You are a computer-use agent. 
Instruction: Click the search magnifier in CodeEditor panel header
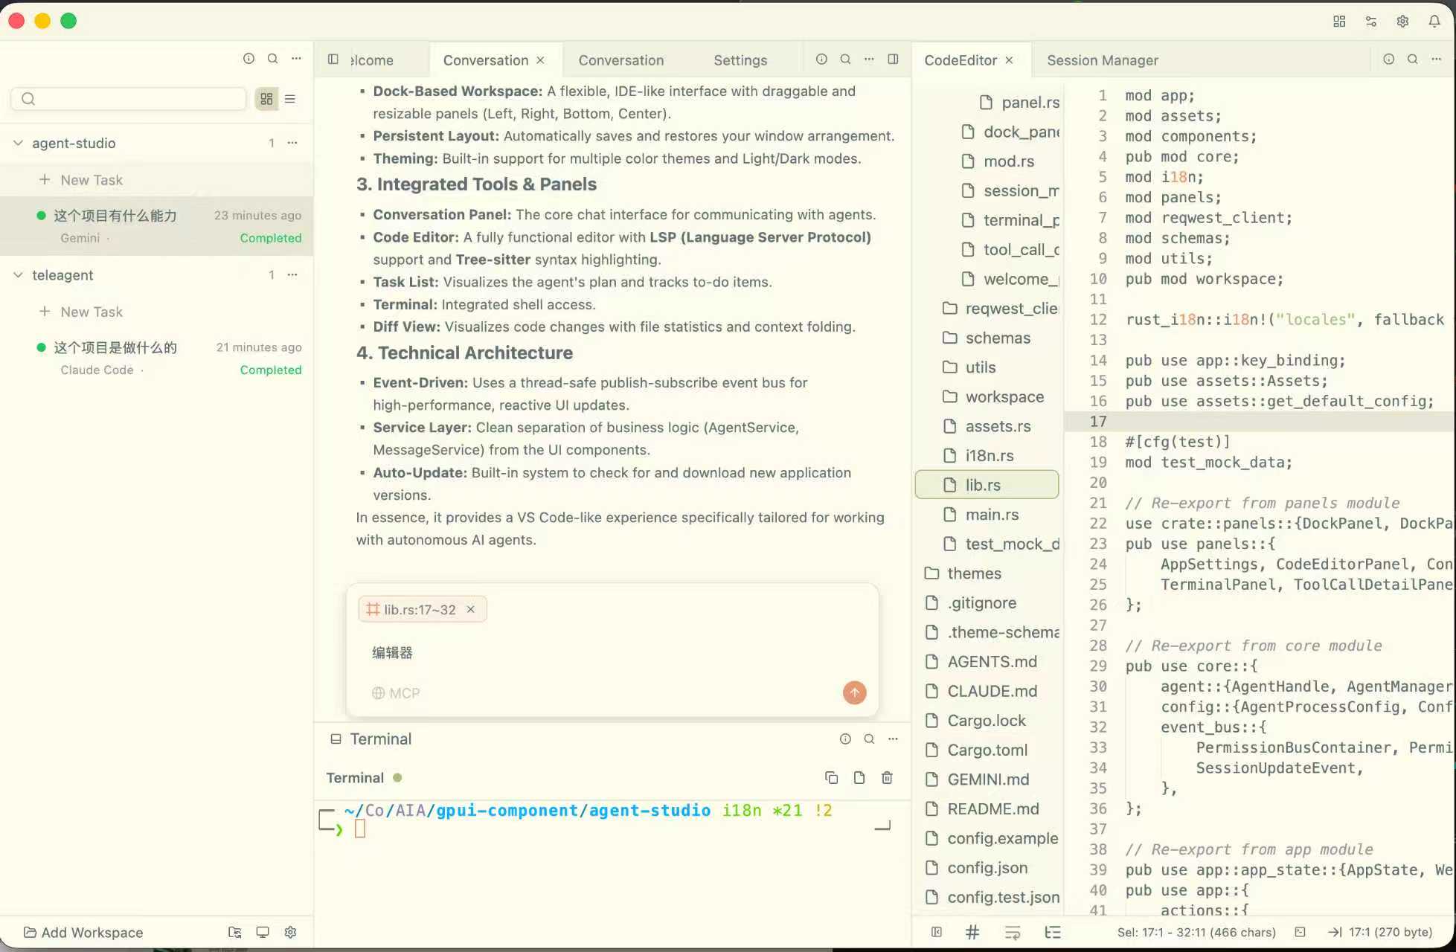[1412, 59]
